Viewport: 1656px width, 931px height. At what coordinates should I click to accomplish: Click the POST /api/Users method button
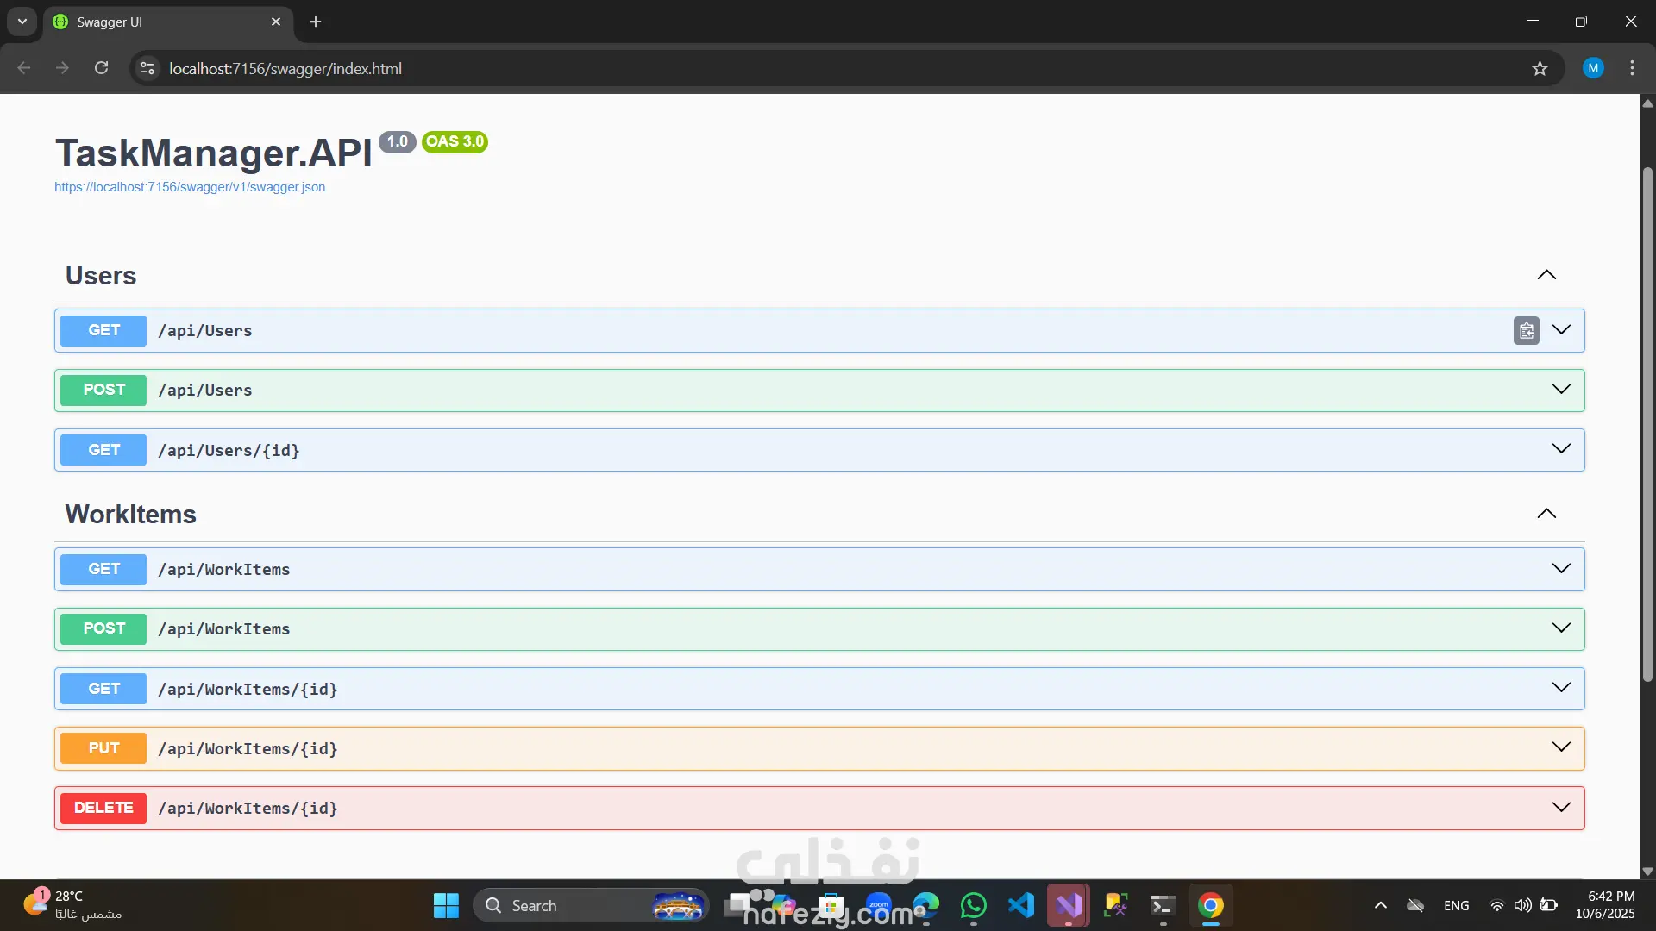103,391
